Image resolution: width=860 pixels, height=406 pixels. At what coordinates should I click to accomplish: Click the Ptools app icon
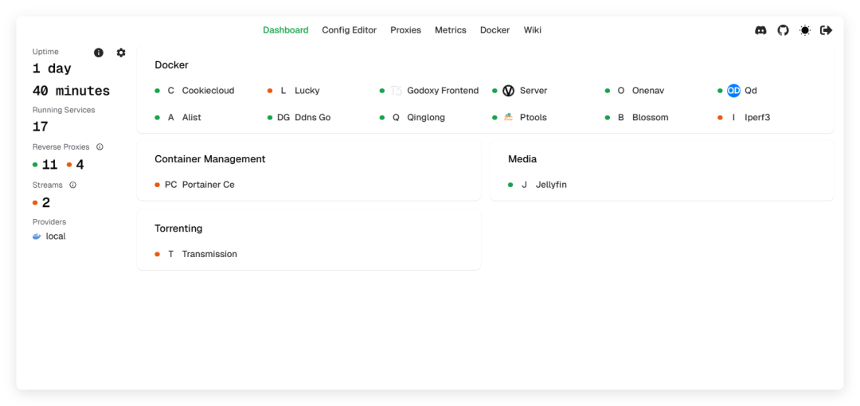508,117
